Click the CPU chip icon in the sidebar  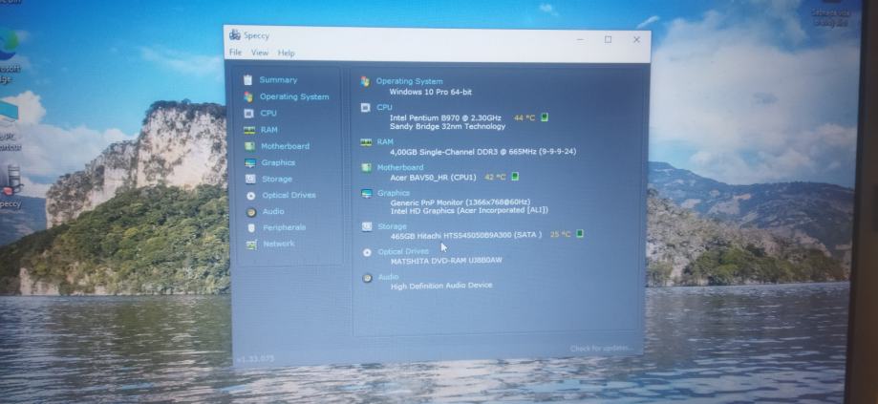(x=248, y=113)
